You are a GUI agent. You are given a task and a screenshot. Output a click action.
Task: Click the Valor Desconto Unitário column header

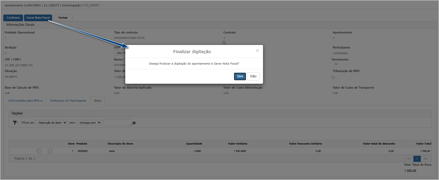click(x=306, y=144)
